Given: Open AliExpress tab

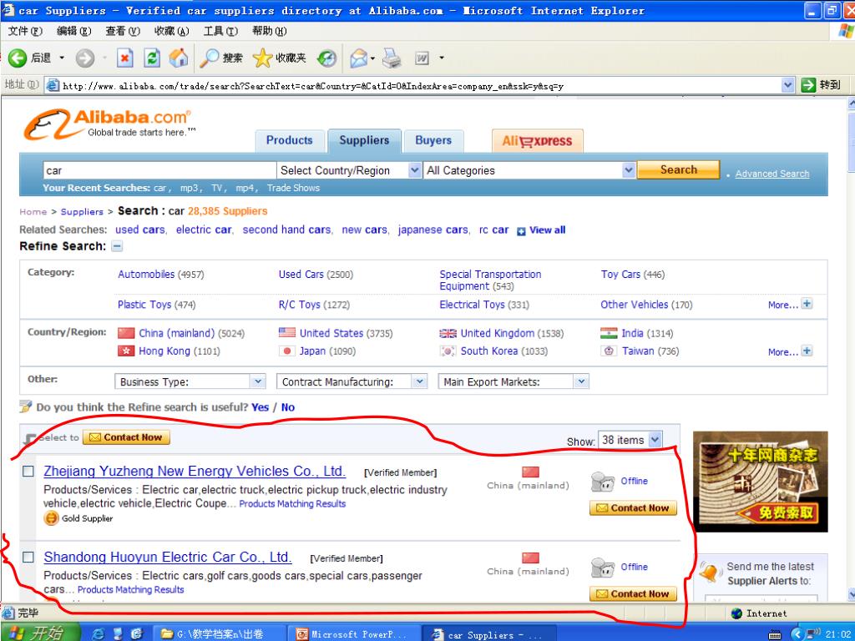Looking at the screenshot, I should click(x=537, y=140).
